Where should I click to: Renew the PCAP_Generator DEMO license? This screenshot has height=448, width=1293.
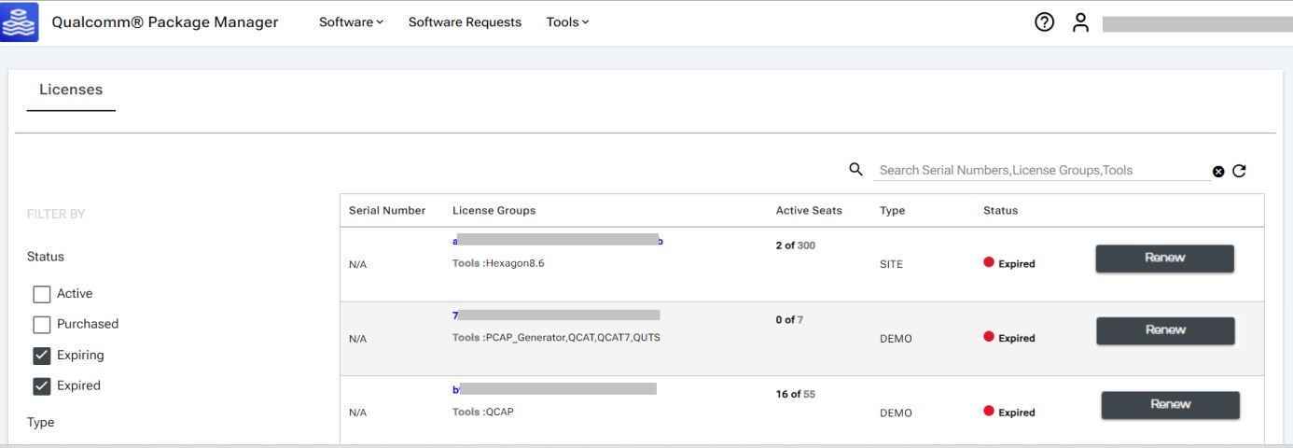point(1164,330)
